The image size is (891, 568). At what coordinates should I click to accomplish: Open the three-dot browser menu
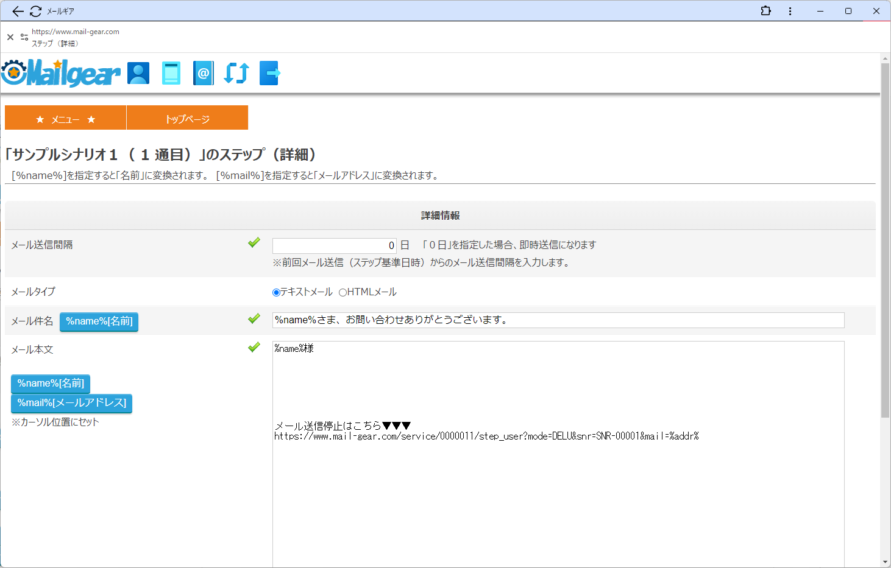pyautogui.click(x=790, y=11)
